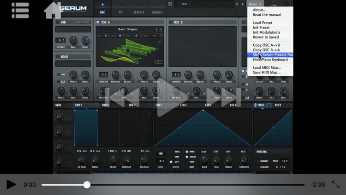Image resolution: width=346 pixels, height=195 pixels.
Task: Select the ENV 2 tab
Action: pos(105,105)
